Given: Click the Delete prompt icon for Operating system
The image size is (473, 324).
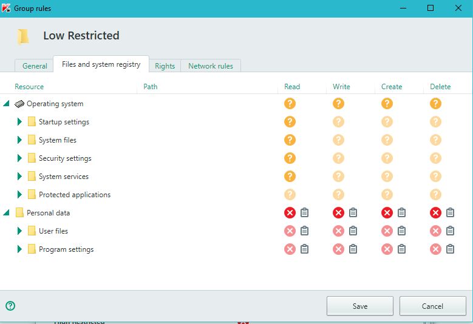Looking at the screenshot, I should tap(435, 104).
